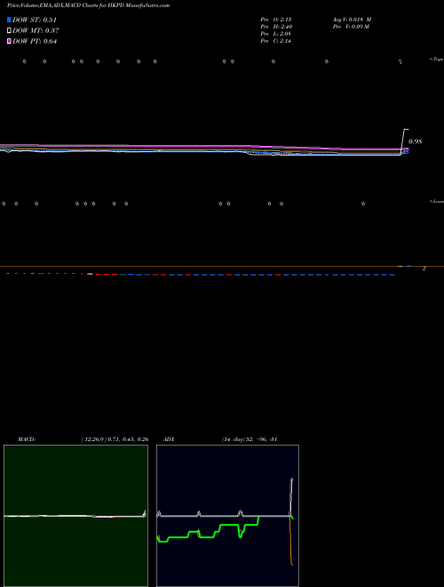This screenshot has height=587, width=444.
Task: Click the 'Avg V: 0.018 M' volume text
Action: tap(352, 20)
